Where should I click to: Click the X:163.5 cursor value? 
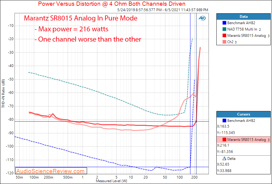223,126
